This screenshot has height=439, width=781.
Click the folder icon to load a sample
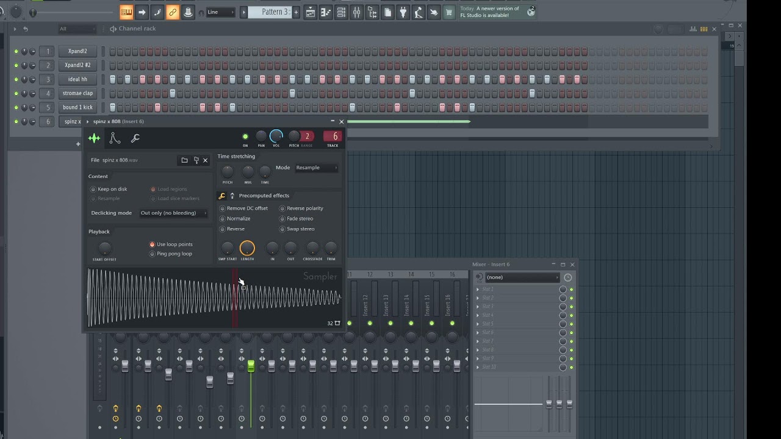coord(184,160)
